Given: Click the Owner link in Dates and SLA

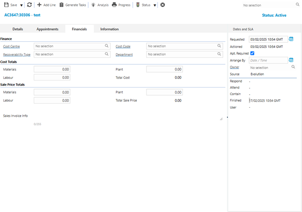Looking at the screenshot, I should click(234, 67).
